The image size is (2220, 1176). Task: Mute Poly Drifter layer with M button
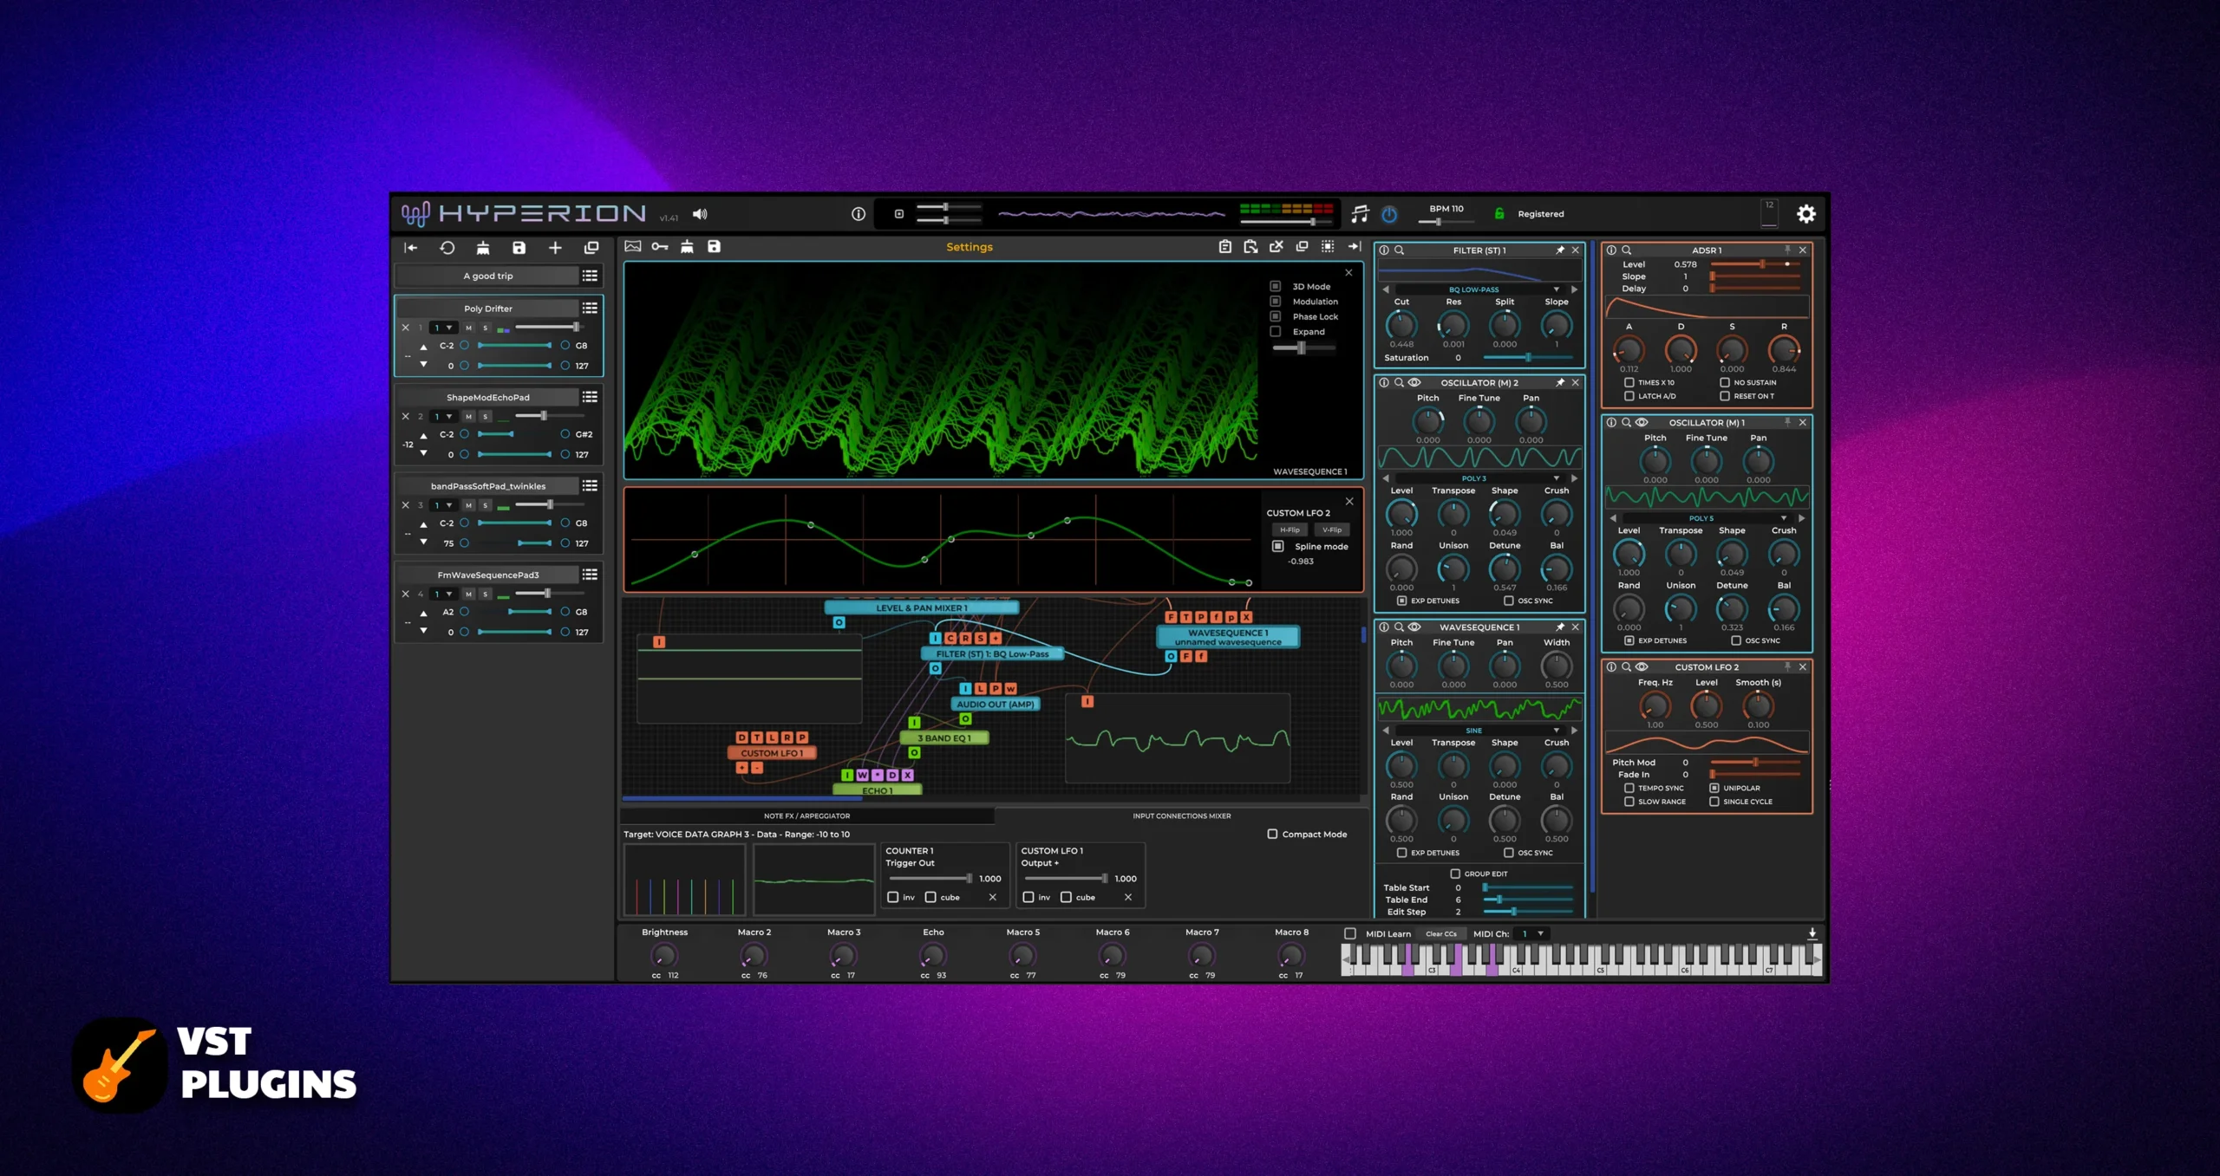[468, 328]
